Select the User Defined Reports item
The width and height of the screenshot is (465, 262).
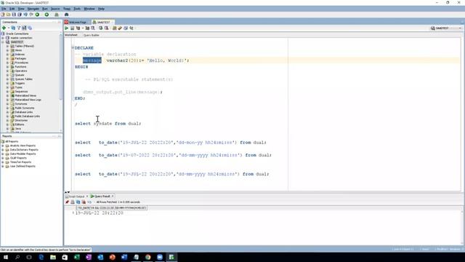(23, 167)
